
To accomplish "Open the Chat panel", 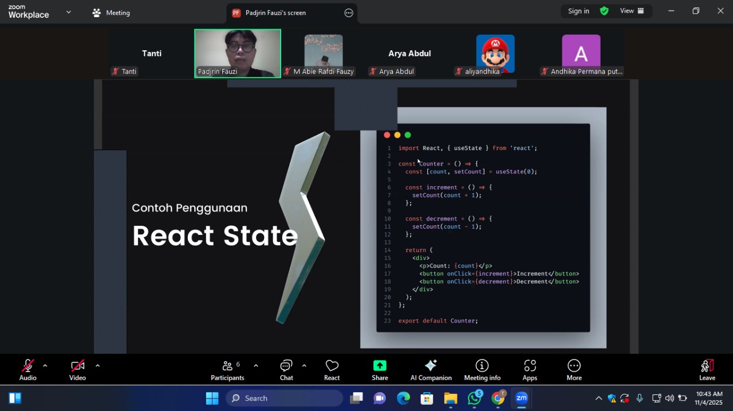I will coord(286,370).
